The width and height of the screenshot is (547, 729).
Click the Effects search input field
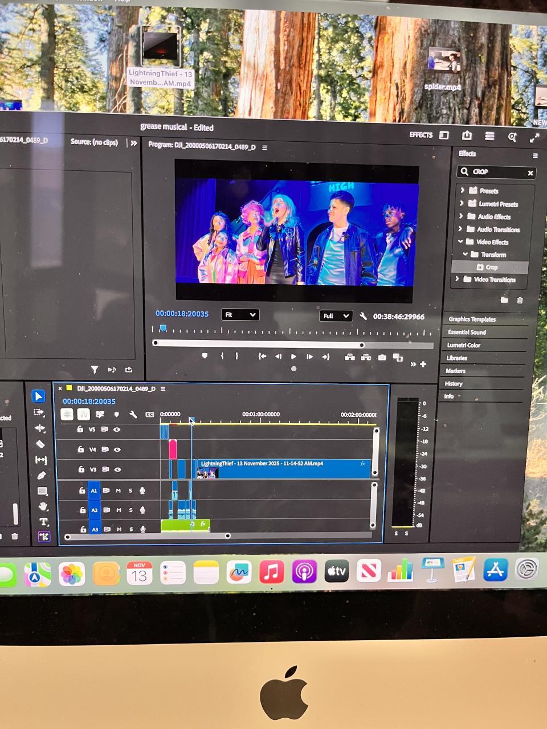(x=496, y=172)
